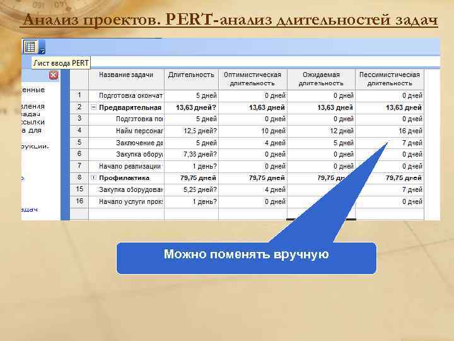Screen dimensions: 454x341
Task: Select the Пессимистическая длительность column header
Action: coord(390,79)
